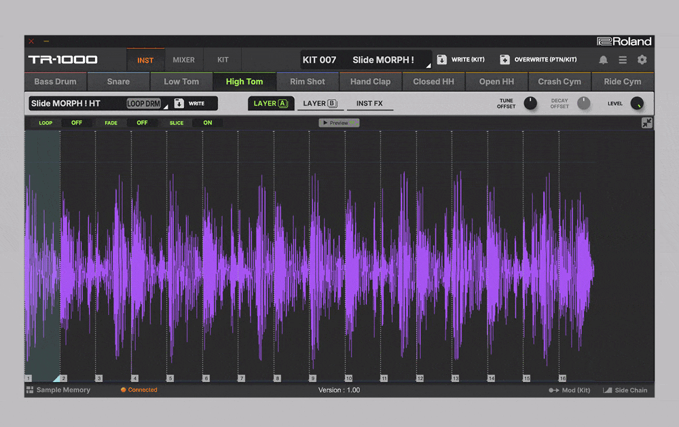
Task: Open the hamburger menu icon
Action: (622, 60)
